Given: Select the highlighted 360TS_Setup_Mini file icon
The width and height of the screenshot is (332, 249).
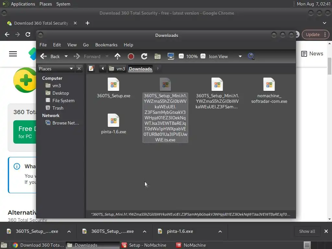Looking at the screenshot, I should (x=165, y=85).
